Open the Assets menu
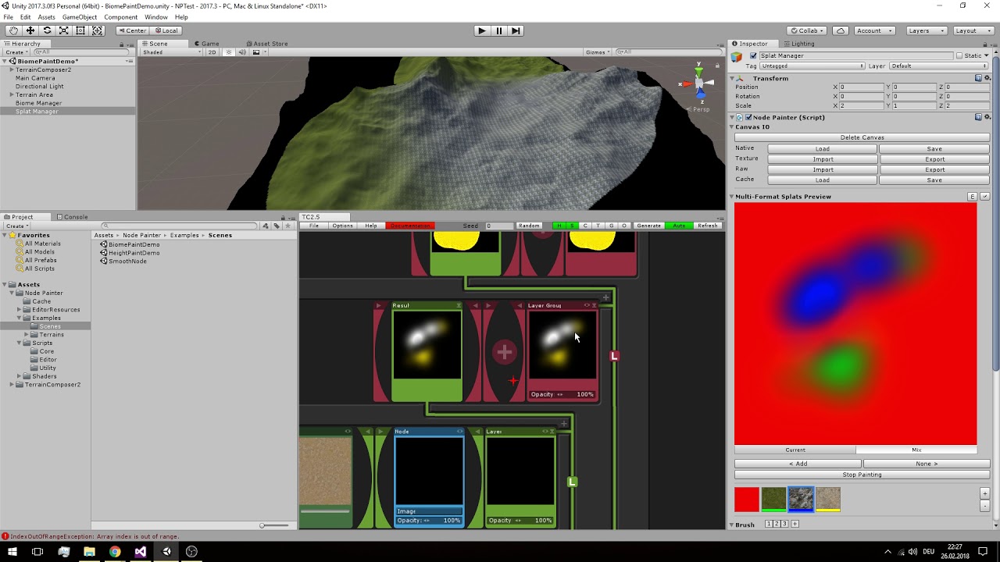This screenshot has height=562, width=1000. 47,17
